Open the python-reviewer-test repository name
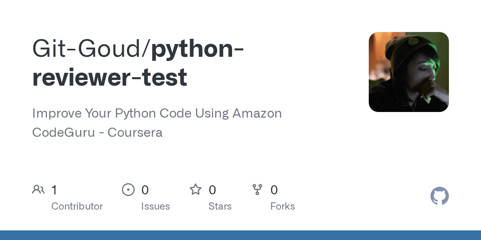481x240 pixels. coord(197,49)
